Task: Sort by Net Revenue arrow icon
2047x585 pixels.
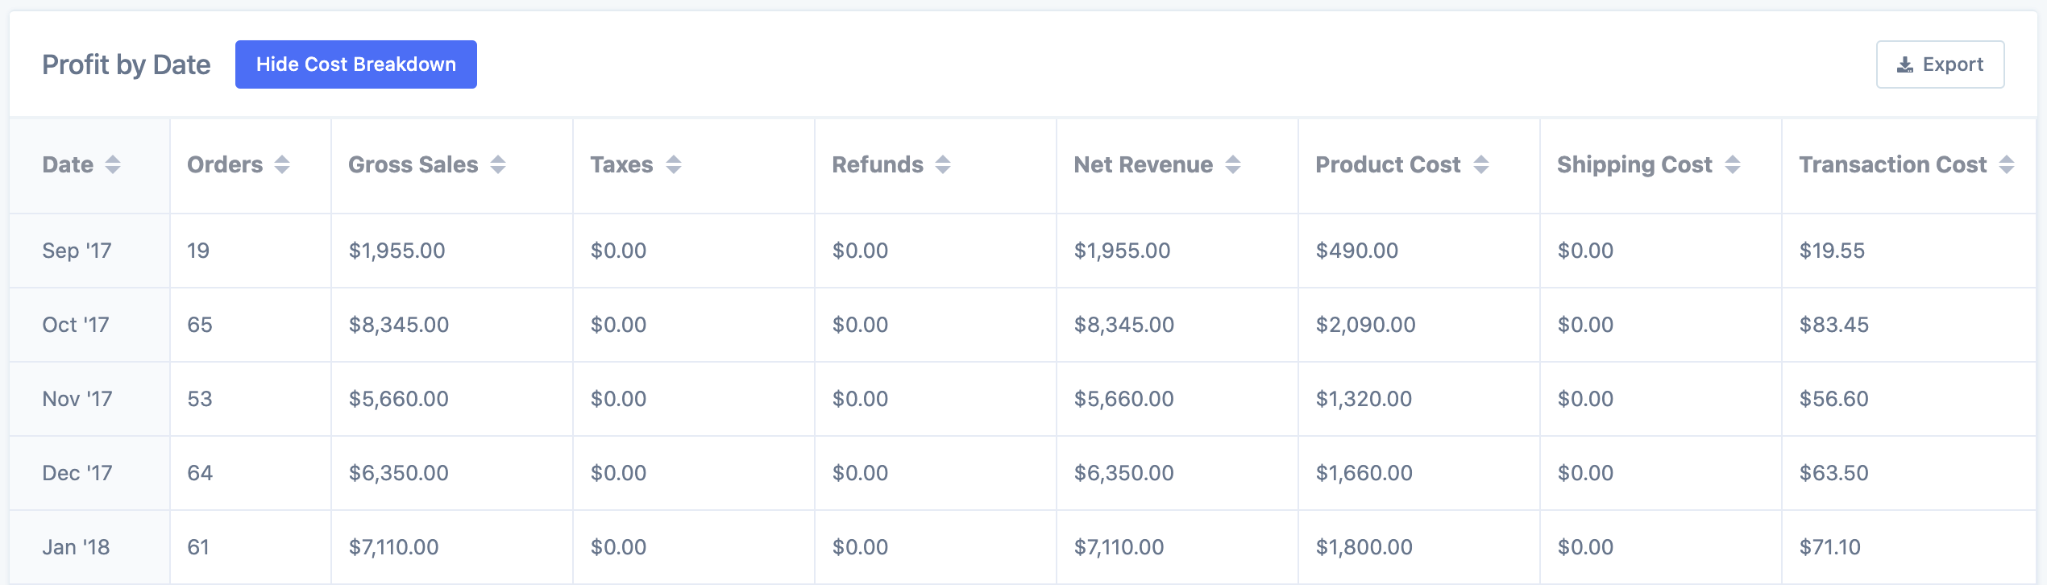Action: (1233, 164)
